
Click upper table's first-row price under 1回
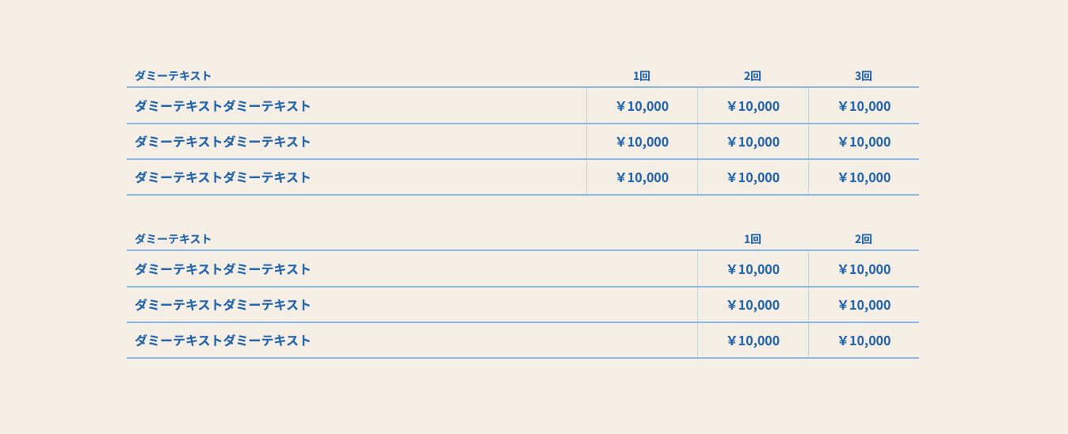pyautogui.click(x=642, y=106)
